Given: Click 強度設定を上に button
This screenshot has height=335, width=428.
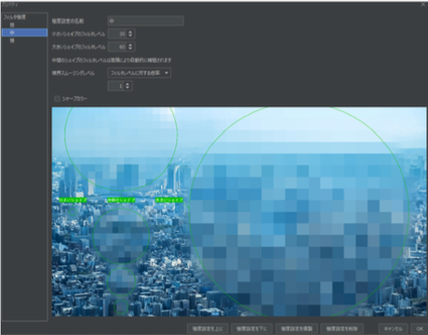Looking at the screenshot, I should pyautogui.click(x=208, y=329).
